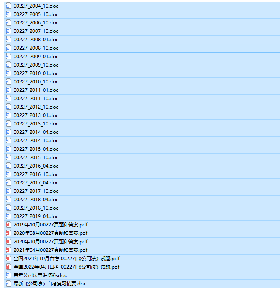Select the PDF icon of 2021年04月00227真题和答案.pdf
Screen dimensions: 280x289
tap(8, 250)
